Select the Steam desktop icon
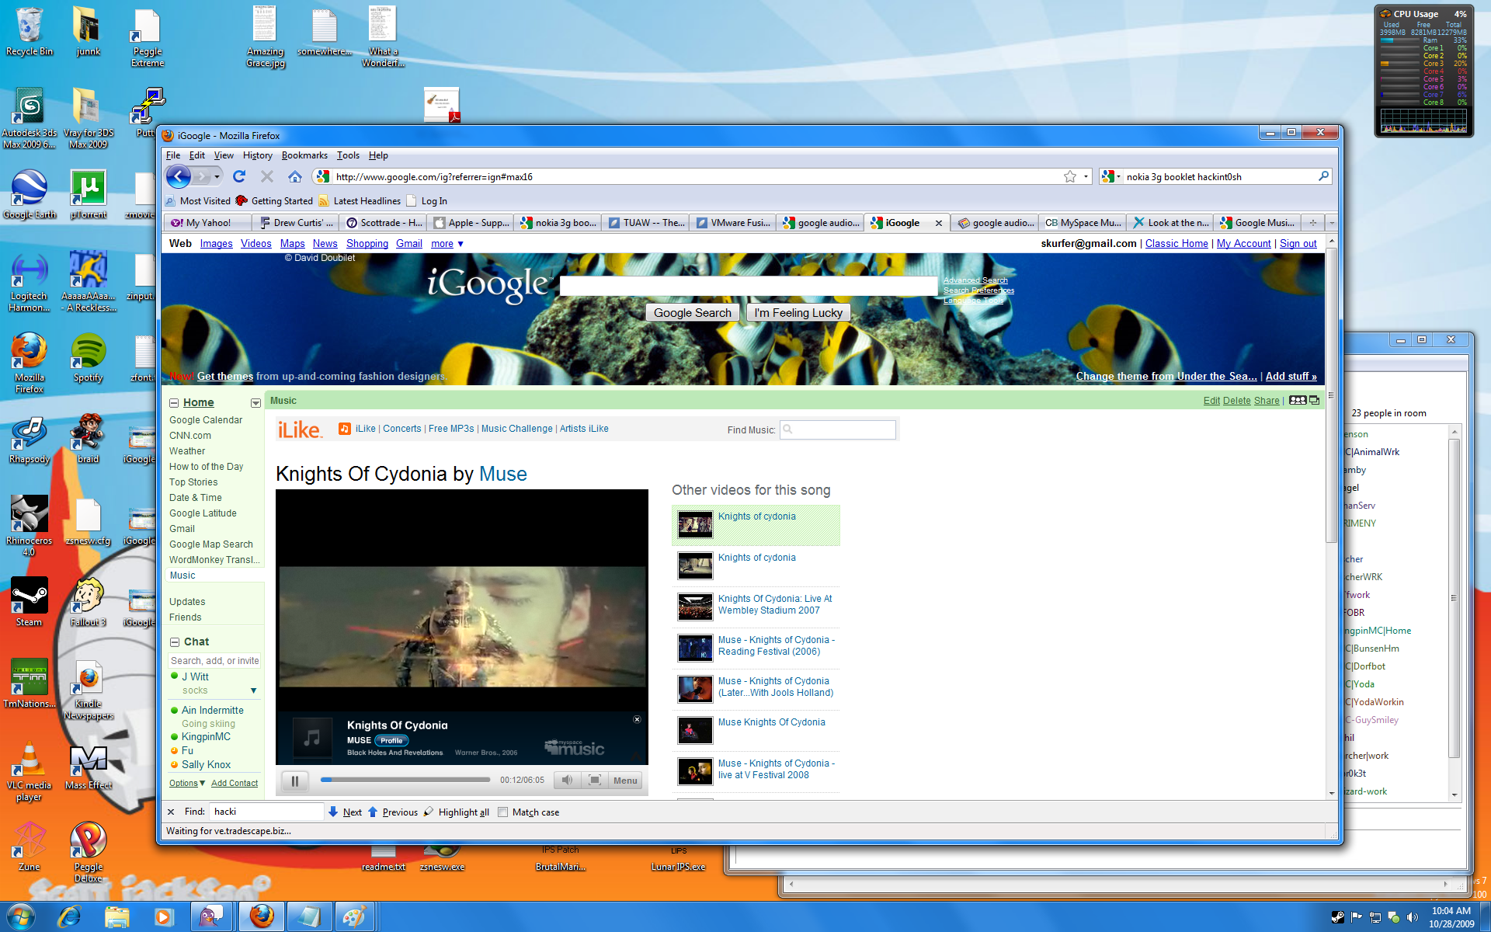Screen dimensions: 1491x932 pyautogui.click(x=30, y=602)
